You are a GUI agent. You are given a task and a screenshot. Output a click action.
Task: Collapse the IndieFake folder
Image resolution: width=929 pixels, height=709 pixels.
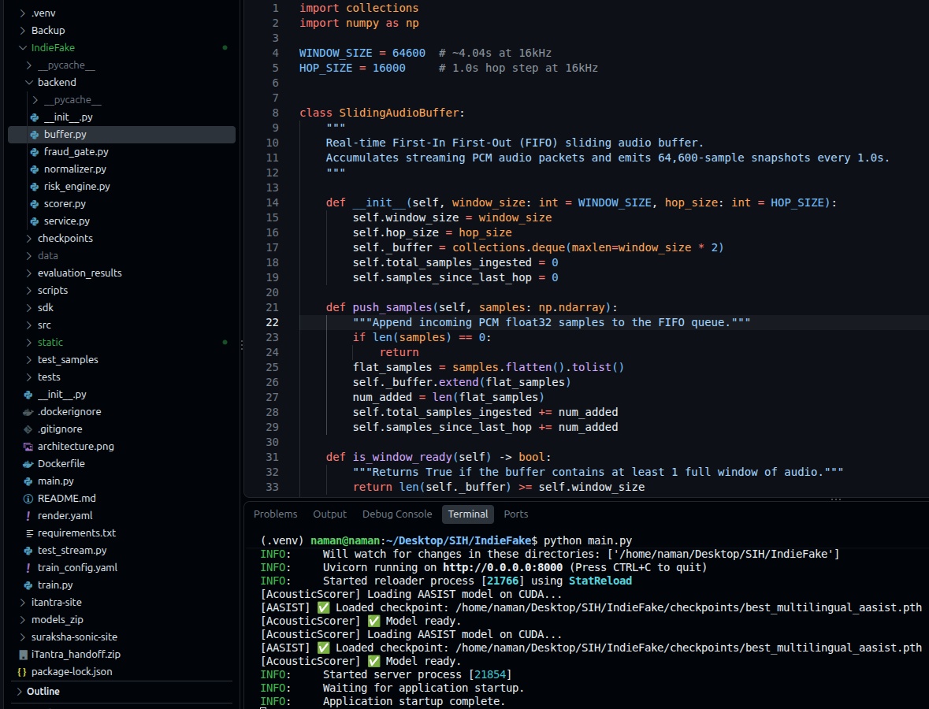pyautogui.click(x=23, y=47)
